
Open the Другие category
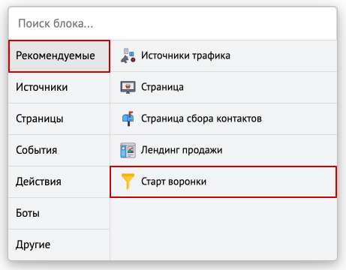[x=59, y=244]
